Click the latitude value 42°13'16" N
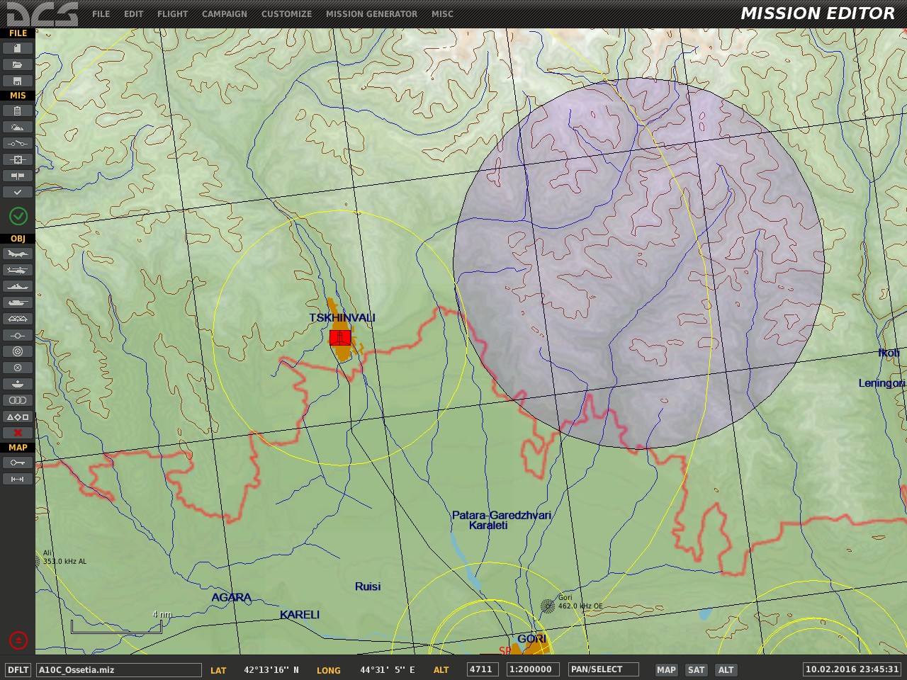This screenshot has width=907, height=680. 271,670
